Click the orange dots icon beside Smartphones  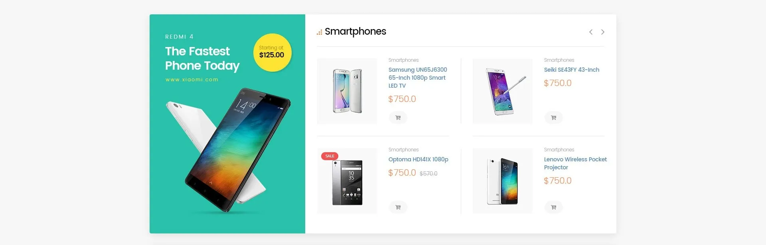click(319, 32)
